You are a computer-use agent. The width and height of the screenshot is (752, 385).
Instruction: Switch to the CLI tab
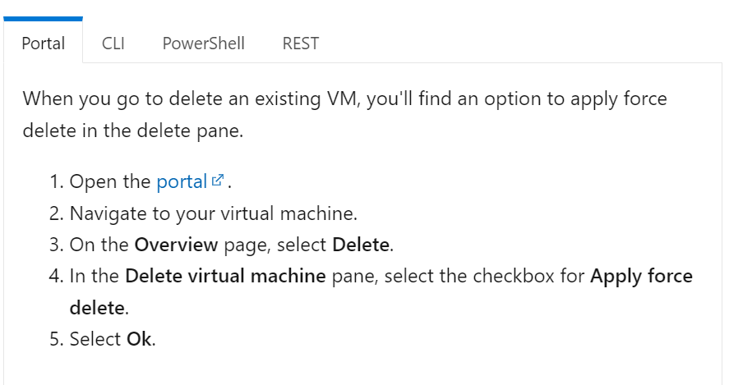pyautogui.click(x=113, y=43)
